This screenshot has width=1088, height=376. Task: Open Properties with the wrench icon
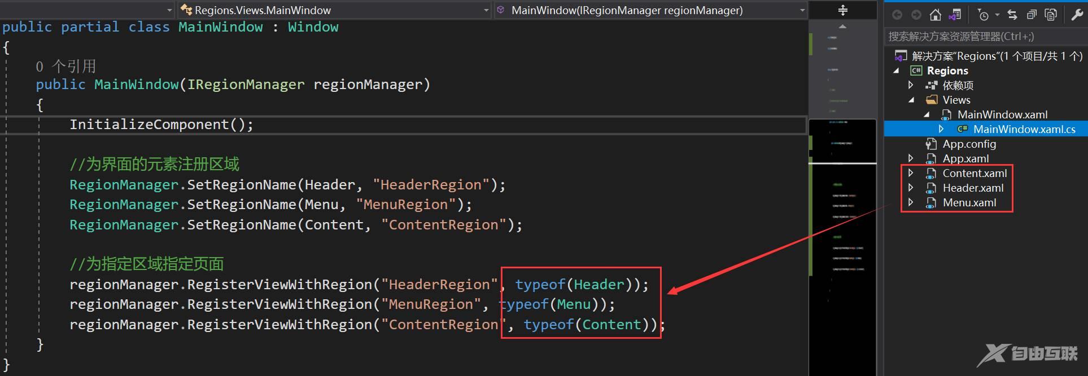[1077, 15]
